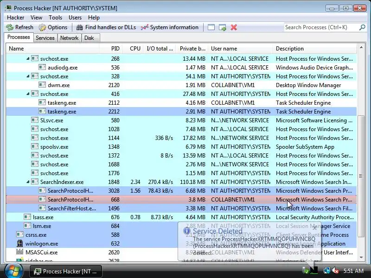Screen dimensions: 371x278
Task: Click the Process Hacker title bar icon
Action: coord(8,8)
